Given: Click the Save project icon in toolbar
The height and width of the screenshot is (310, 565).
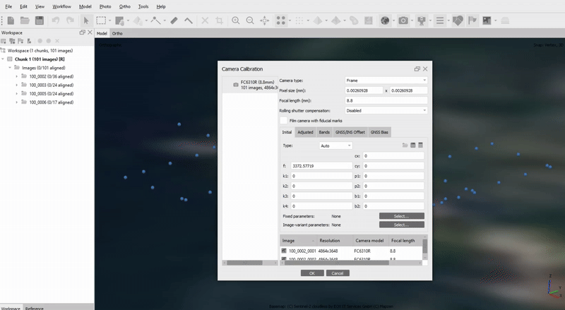Looking at the screenshot, I should (40, 20).
